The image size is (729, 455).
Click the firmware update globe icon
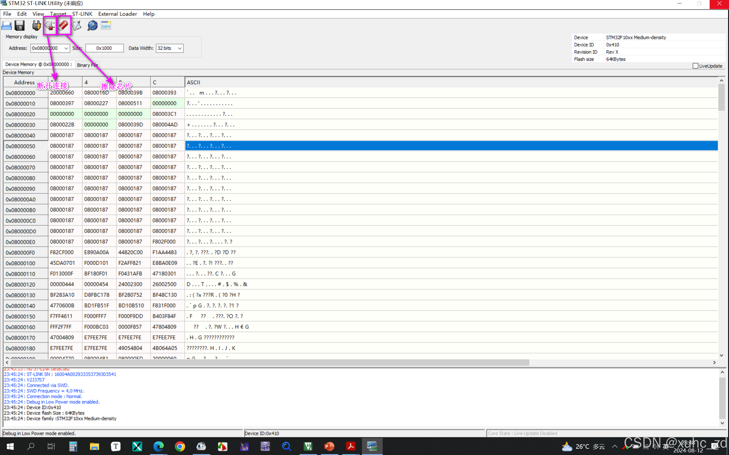[x=92, y=26]
